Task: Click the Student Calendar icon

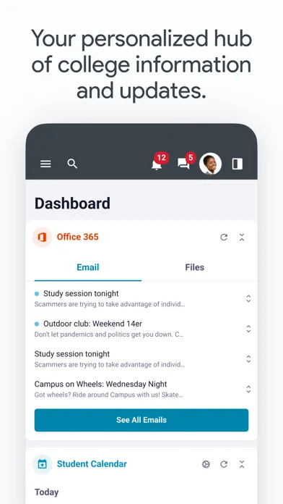Action: pyautogui.click(x=43, y=464)
